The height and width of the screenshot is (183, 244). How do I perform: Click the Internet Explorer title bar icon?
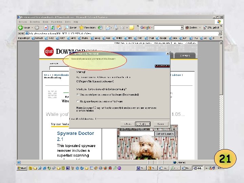(x=19, y=17)
